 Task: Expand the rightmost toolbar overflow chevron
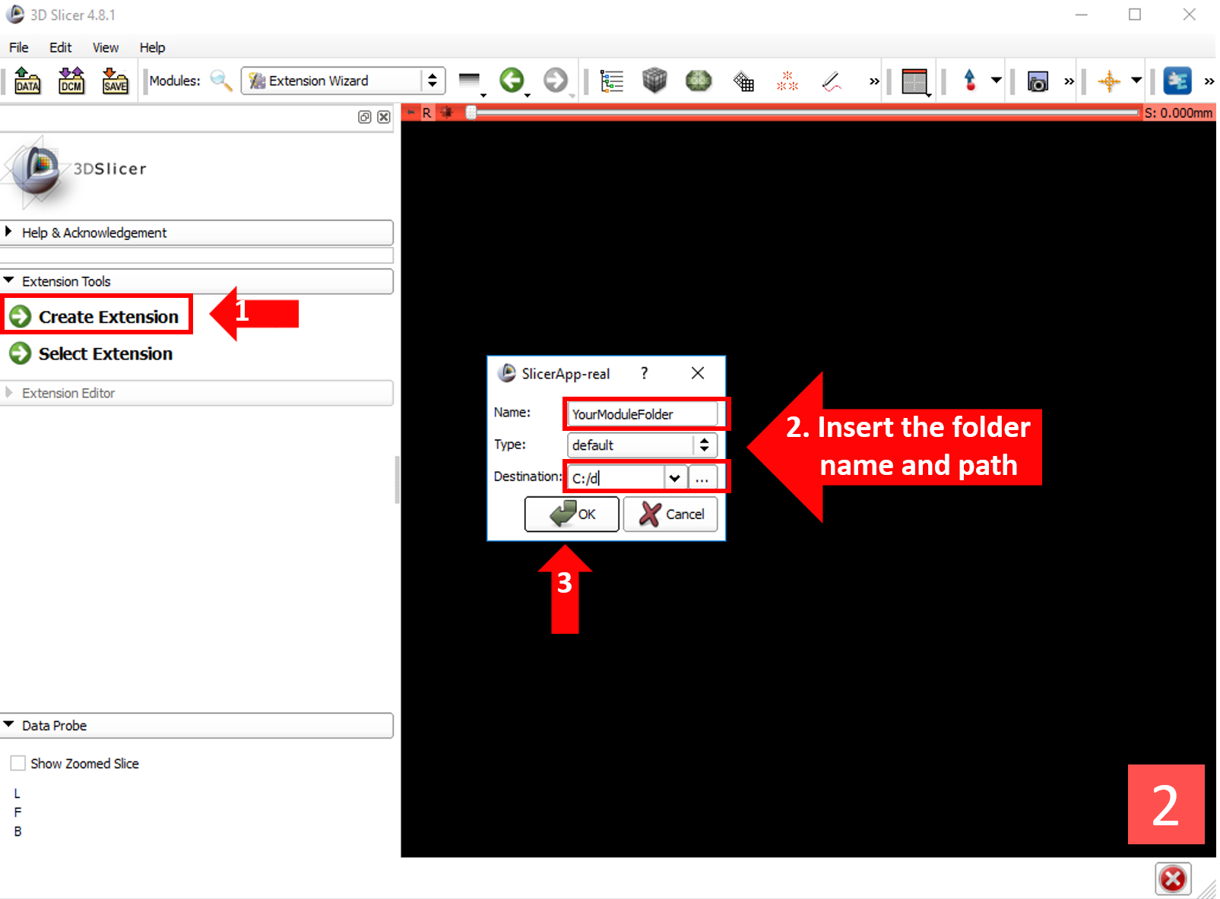(x=1209, y=81)
